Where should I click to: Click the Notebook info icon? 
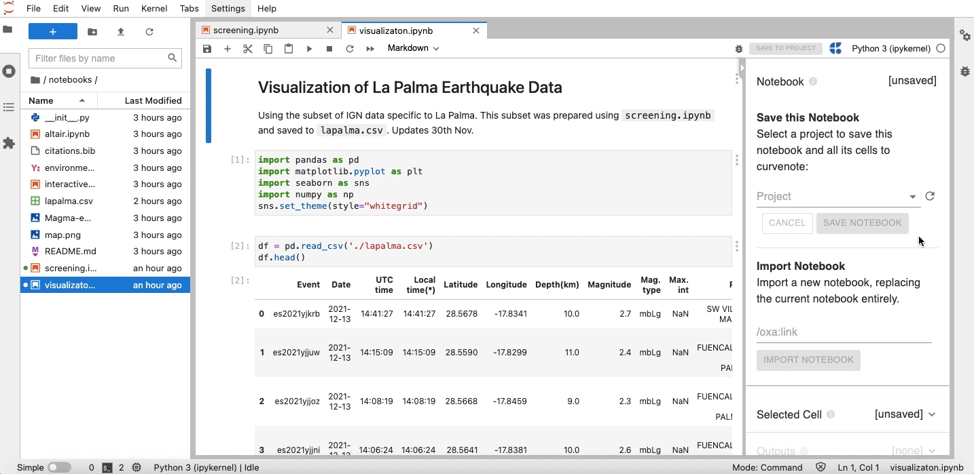[x=813, y=81]
